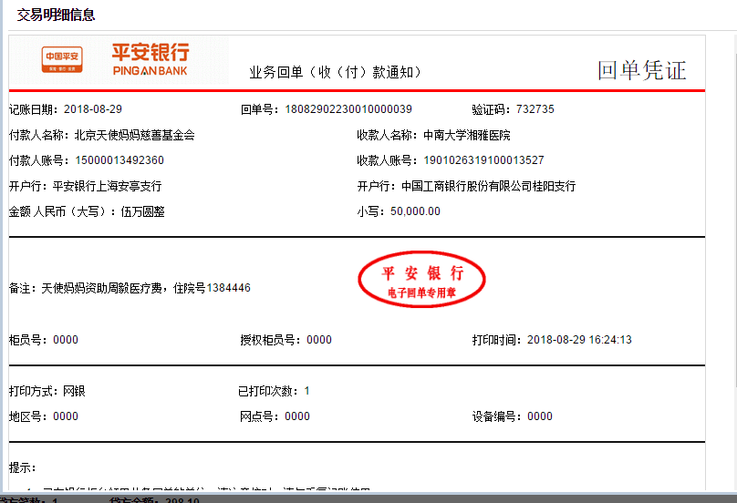Click 授权柜员号 value 0000
The height and width of the screenshot is (503, 737).
point(319,340)
